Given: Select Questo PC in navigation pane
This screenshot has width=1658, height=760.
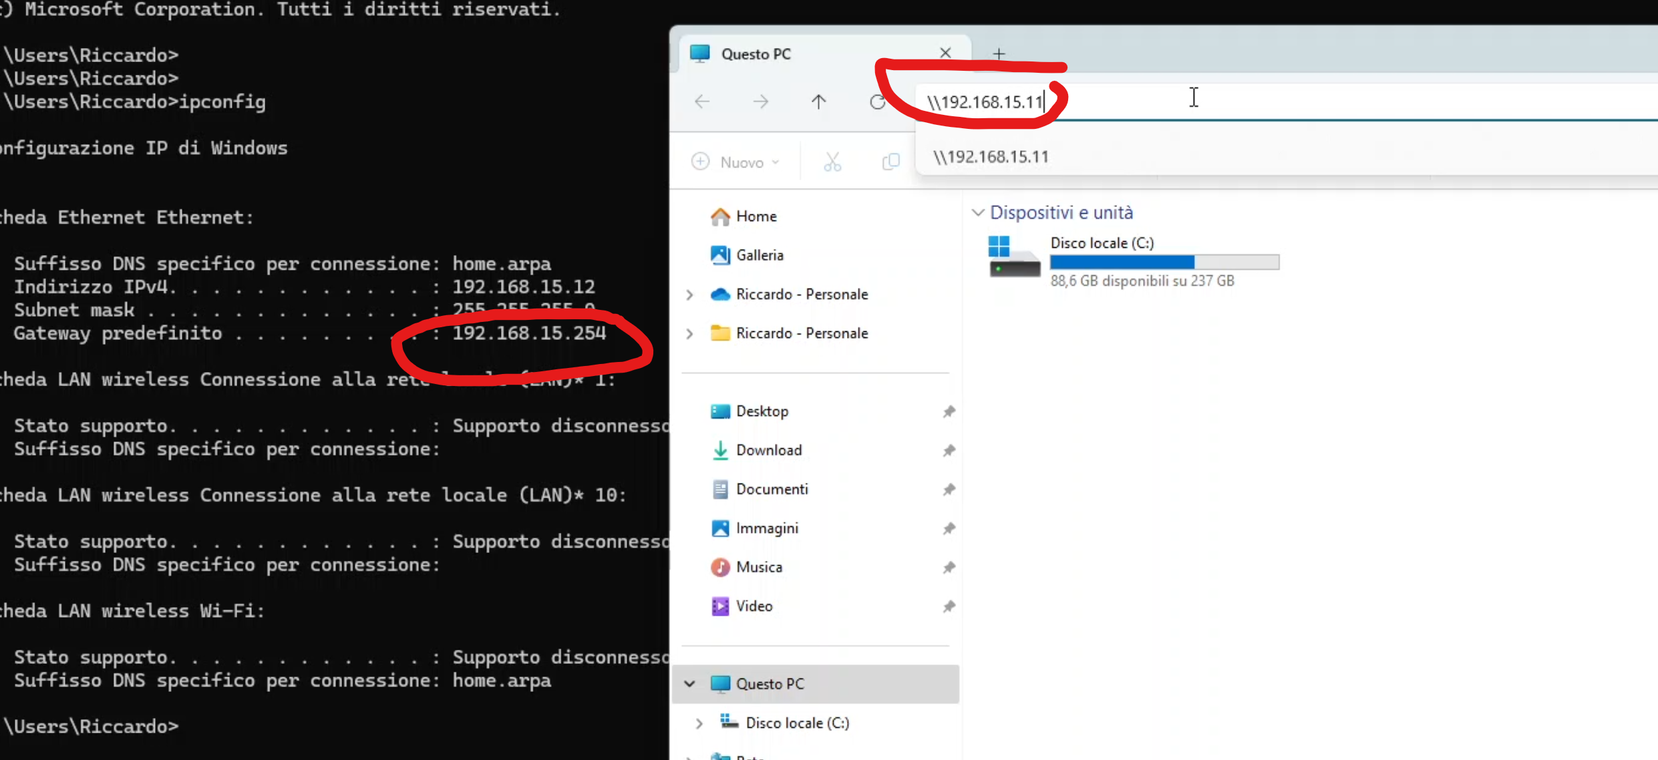Looking at the screenshot, I should click(x=815, y=684).
